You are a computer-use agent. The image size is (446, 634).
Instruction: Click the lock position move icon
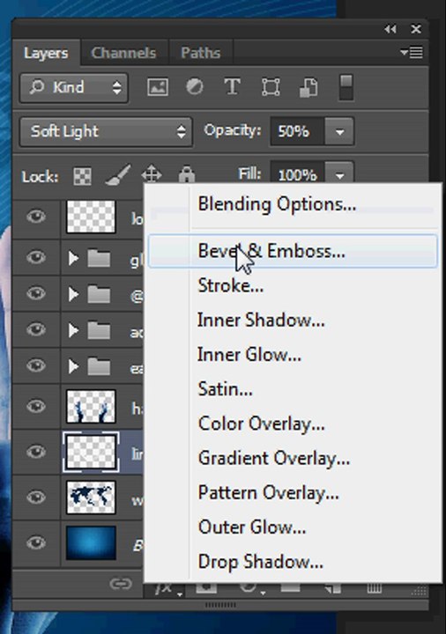152,174
